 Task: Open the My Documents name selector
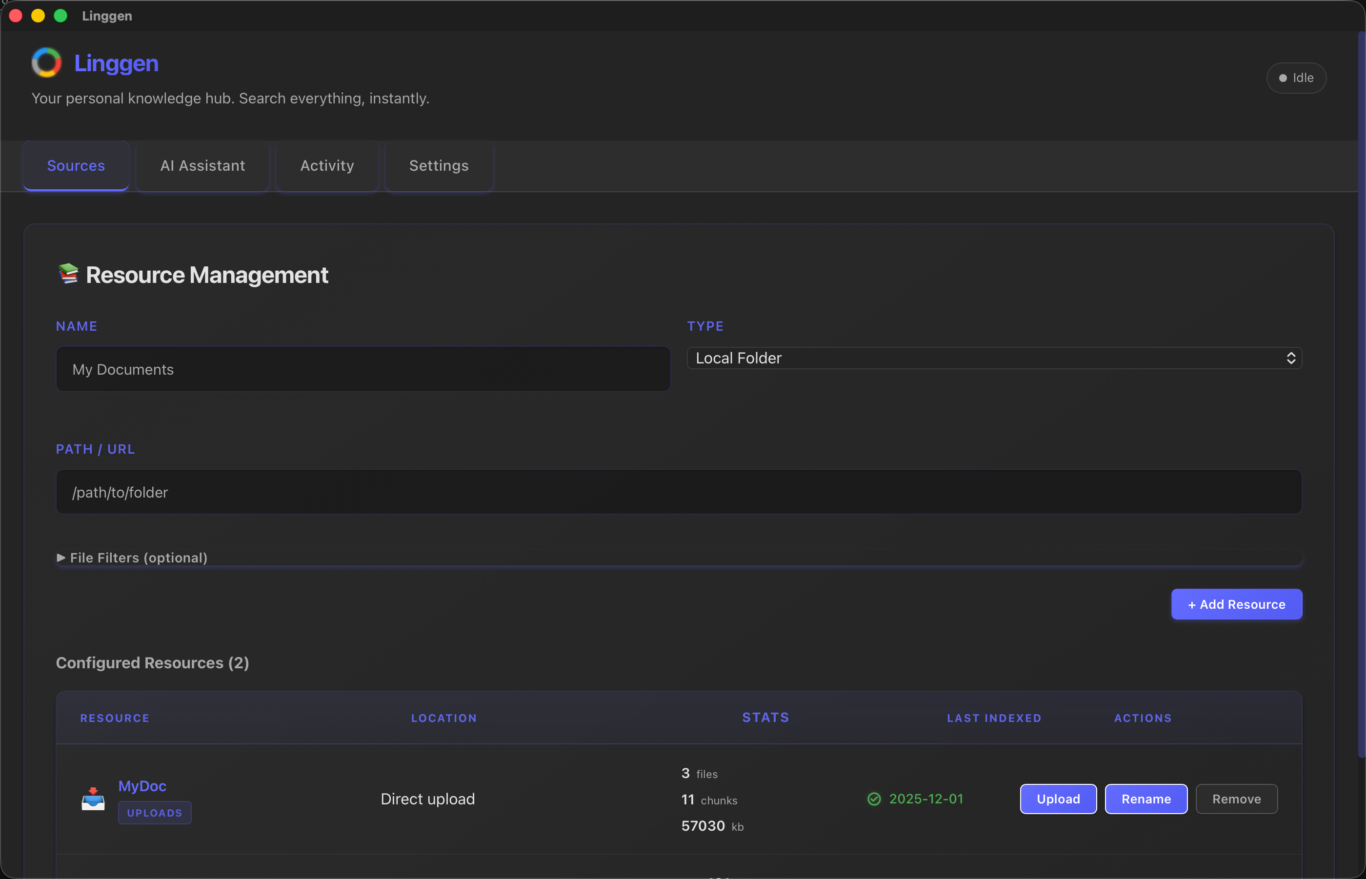tap(362, 369)
